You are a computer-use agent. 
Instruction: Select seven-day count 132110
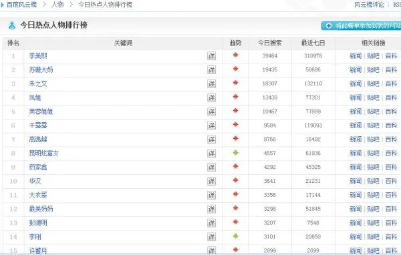[x=313, y=83]
